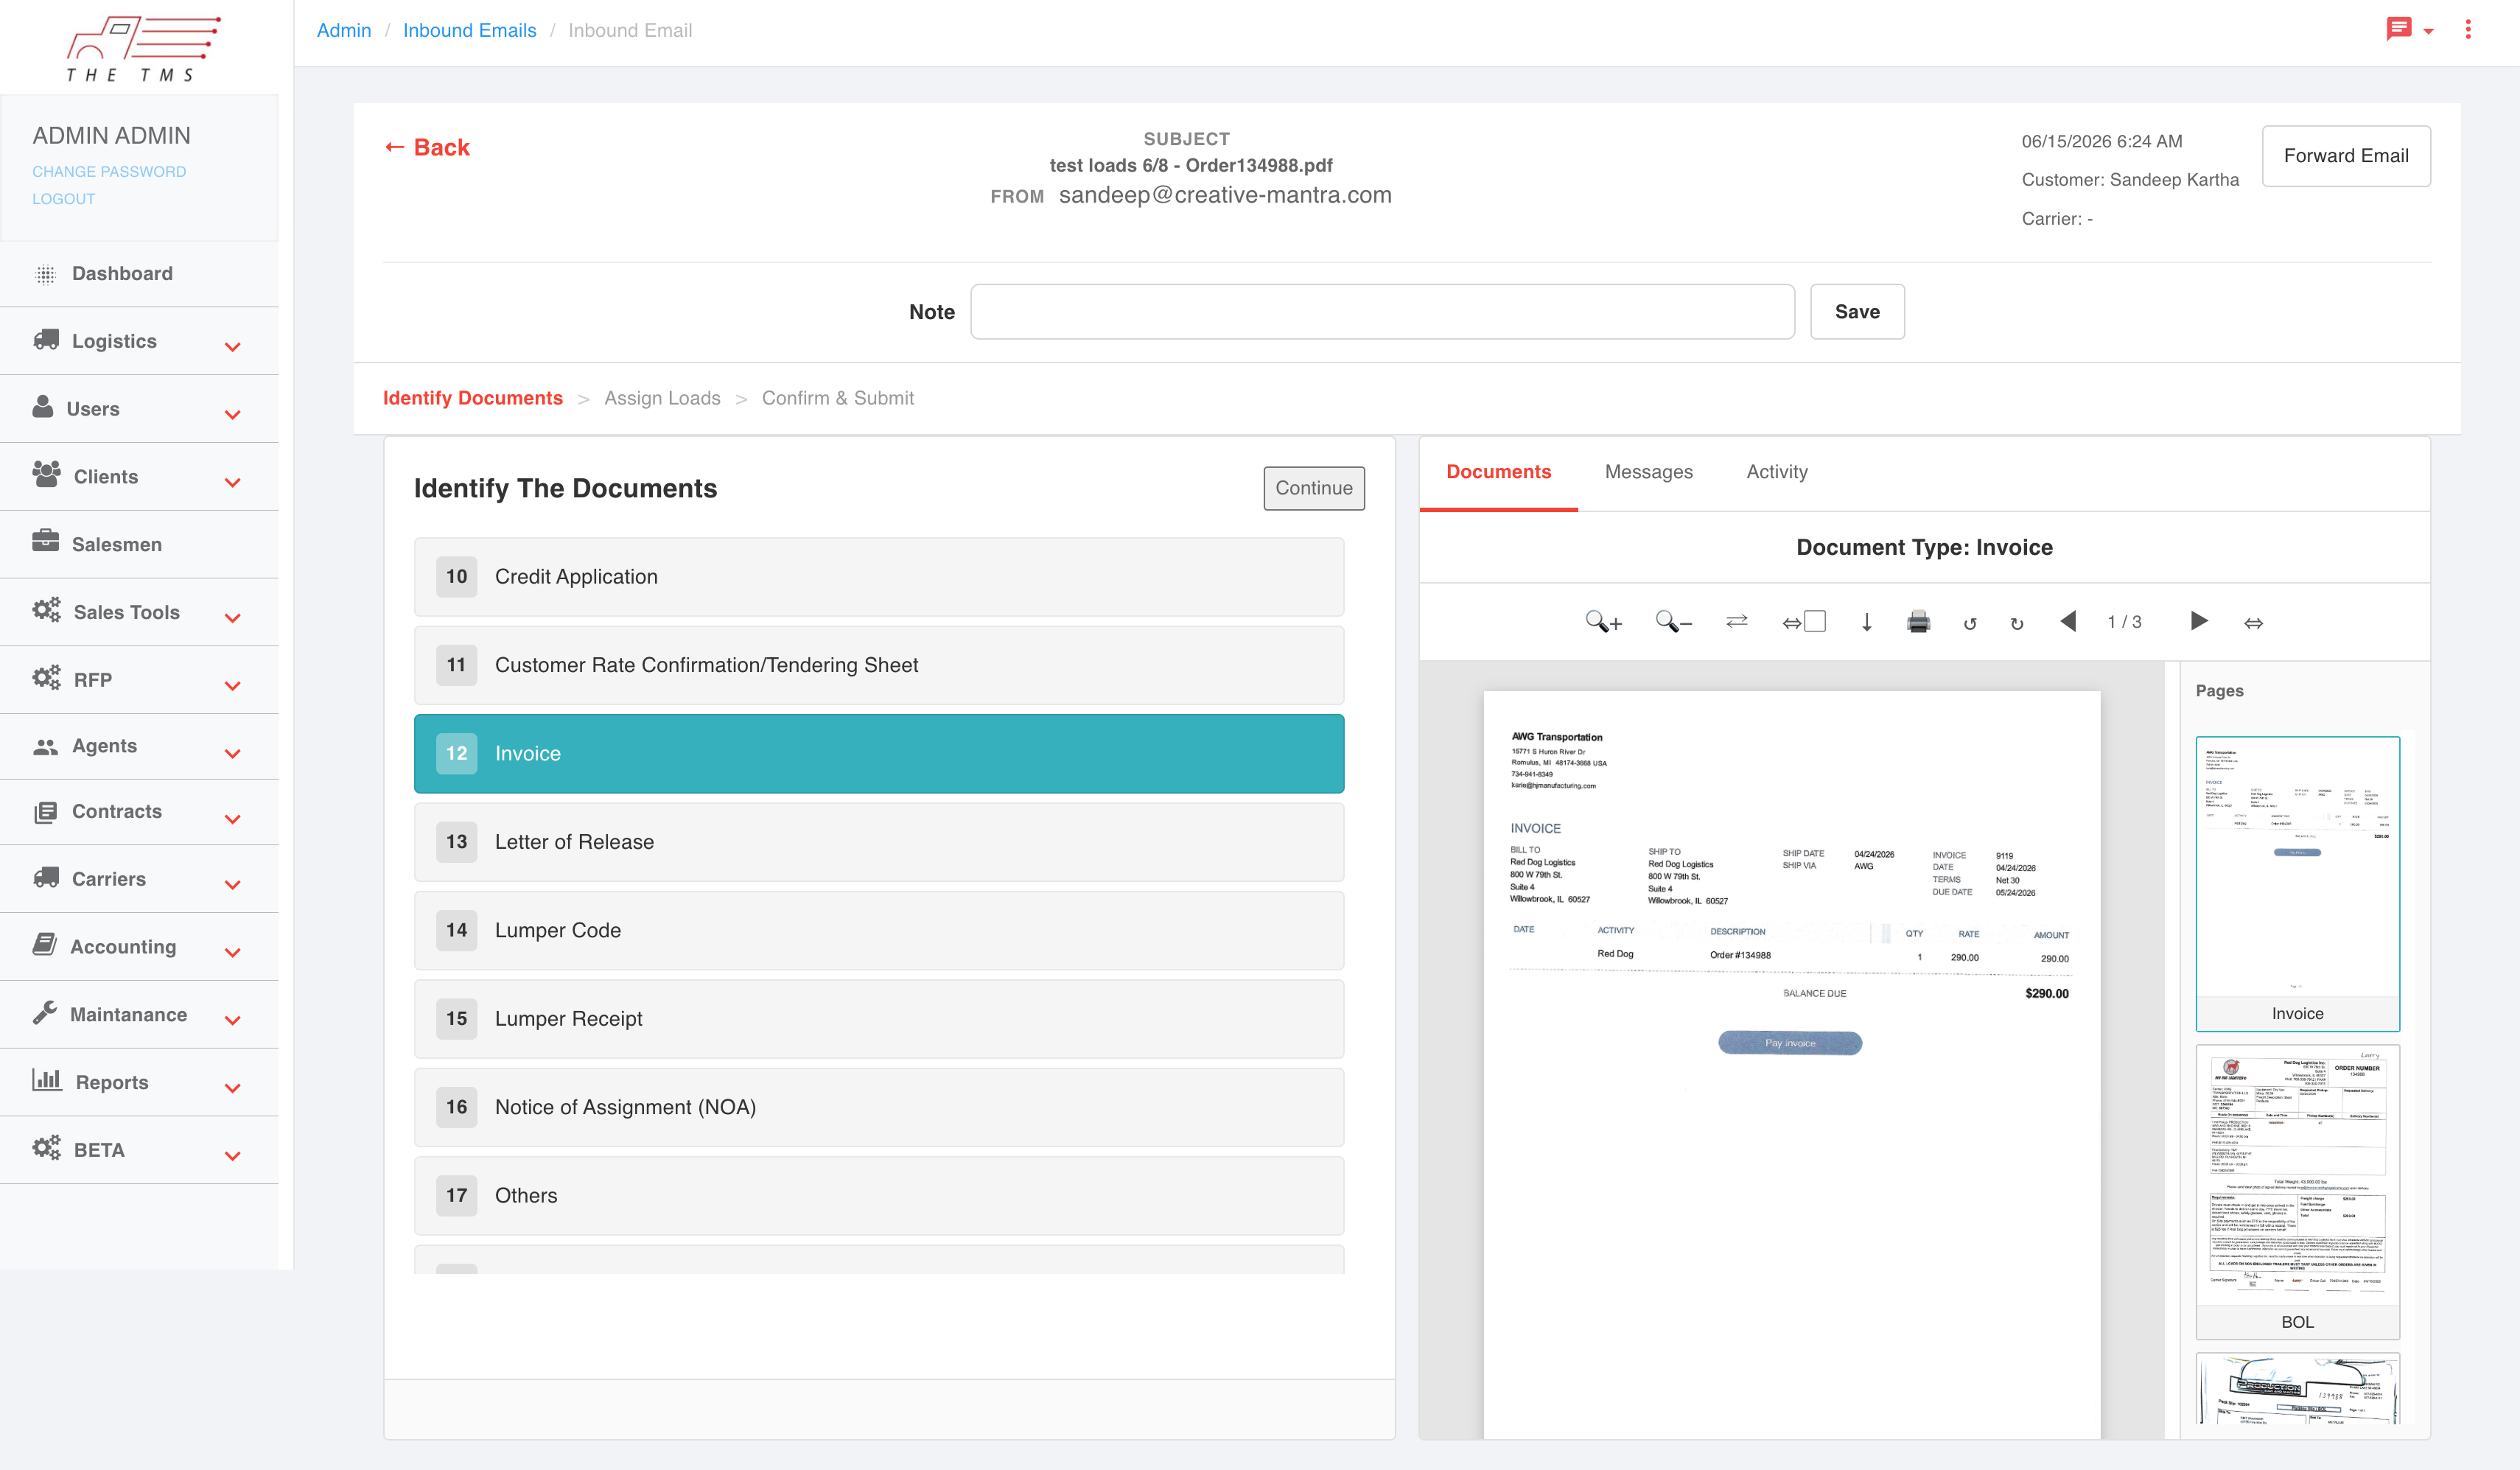
Task: Open dropdown arrow beside chat icon
Action: click(x=2428, y=31)
